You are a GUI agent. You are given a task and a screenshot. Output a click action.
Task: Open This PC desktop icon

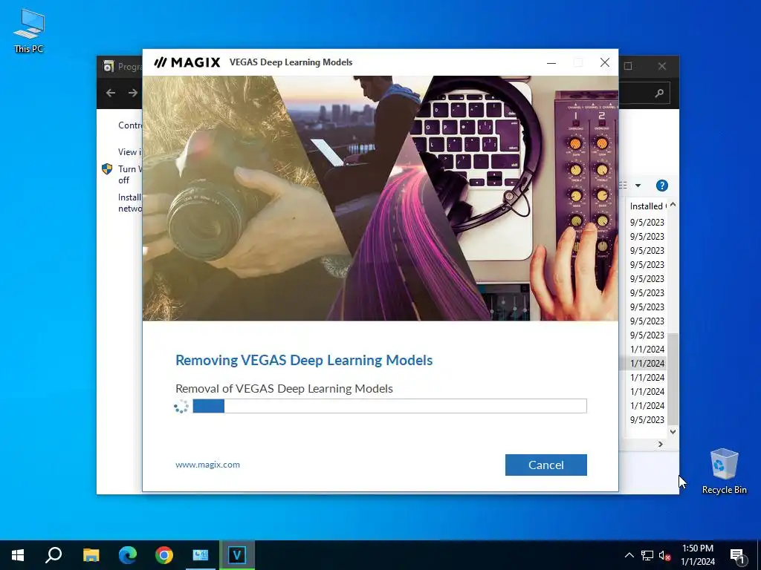click(29, 31)
